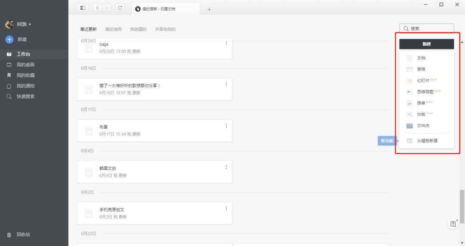Choose 从模板新建 from the menu

click(x=426, y=141)
